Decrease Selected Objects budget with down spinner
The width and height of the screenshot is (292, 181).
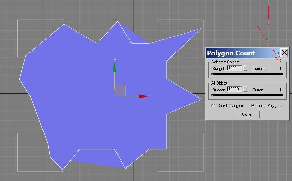[x=245, y=69]
